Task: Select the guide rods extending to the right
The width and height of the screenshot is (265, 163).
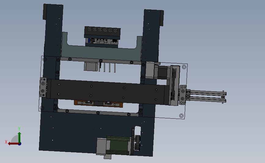Action: (x=208, y=96)
